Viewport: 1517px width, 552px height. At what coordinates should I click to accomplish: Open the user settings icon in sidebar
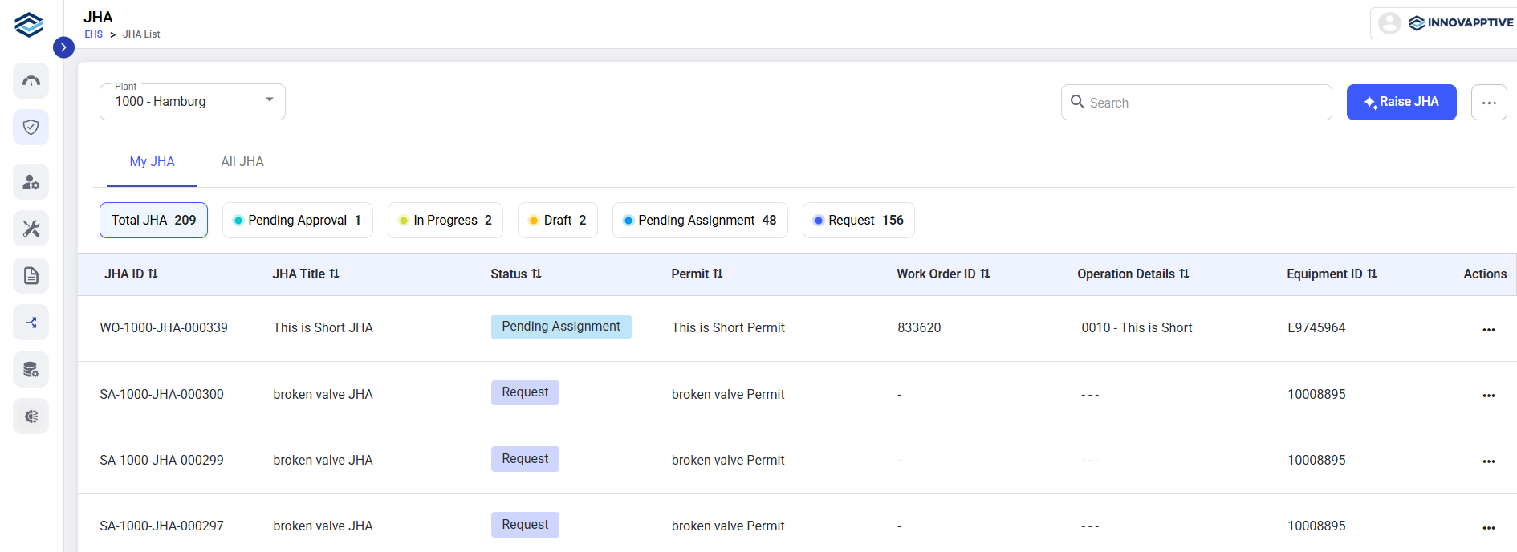[31, 182]
